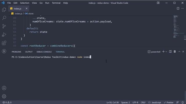This screenshot has width=186, height=104.
Task: Open the Manage gear icon
Action: 4,96
